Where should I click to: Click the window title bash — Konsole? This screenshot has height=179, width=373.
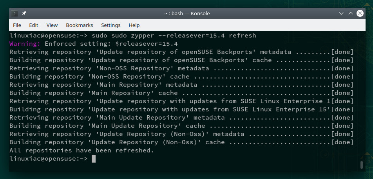pyautogui.click(x=187, y=14)
